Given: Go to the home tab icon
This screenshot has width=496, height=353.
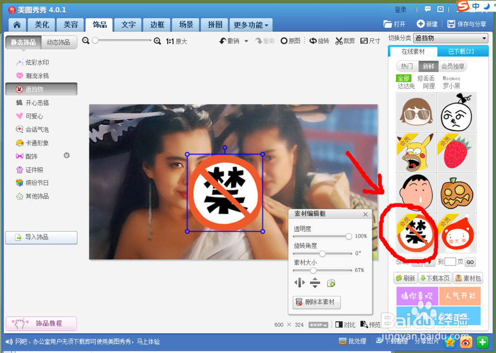Looking at the screenshot, I should point(17,25).
